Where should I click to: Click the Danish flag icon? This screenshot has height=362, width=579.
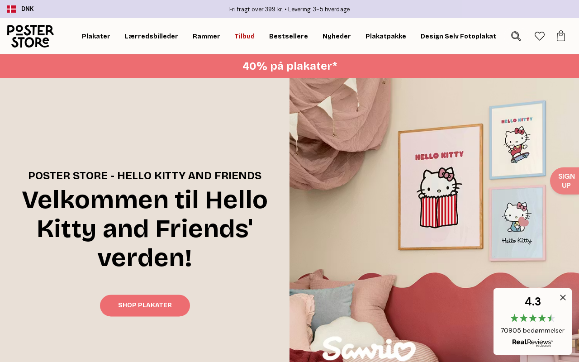(11, 9)
